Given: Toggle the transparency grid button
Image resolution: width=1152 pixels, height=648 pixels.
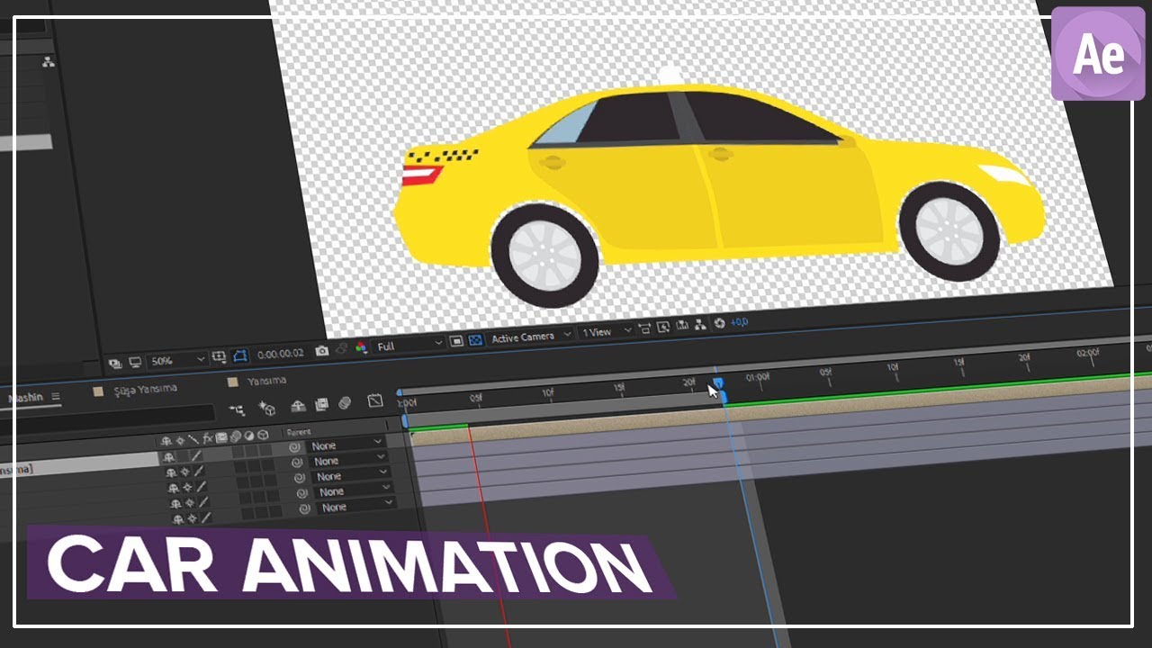Looking at the screenshot, I should (475, 339).
